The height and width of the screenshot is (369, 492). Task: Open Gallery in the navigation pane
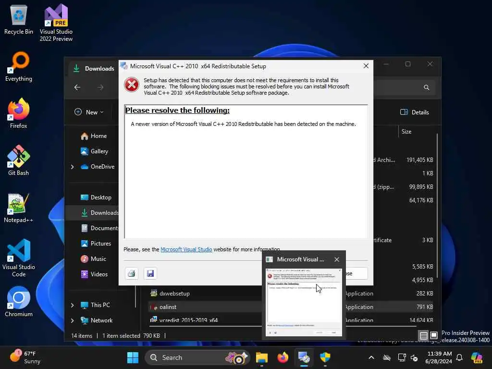[94, 151]
